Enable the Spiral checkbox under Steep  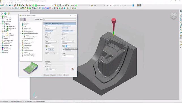point(46,37)
